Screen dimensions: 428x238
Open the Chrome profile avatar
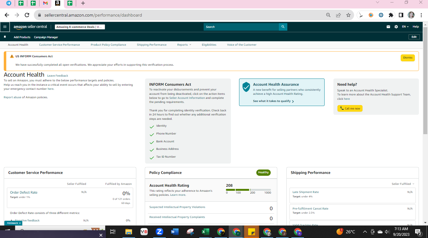(411, 15)
